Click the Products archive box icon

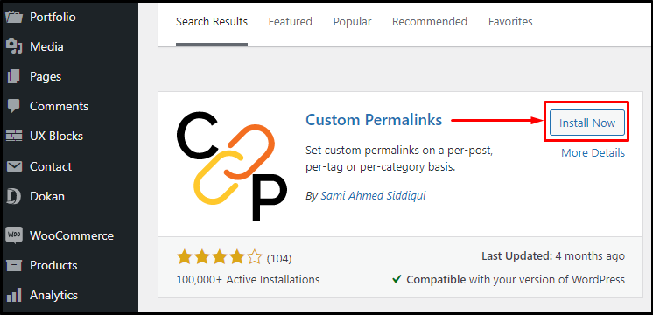(14, 265)
